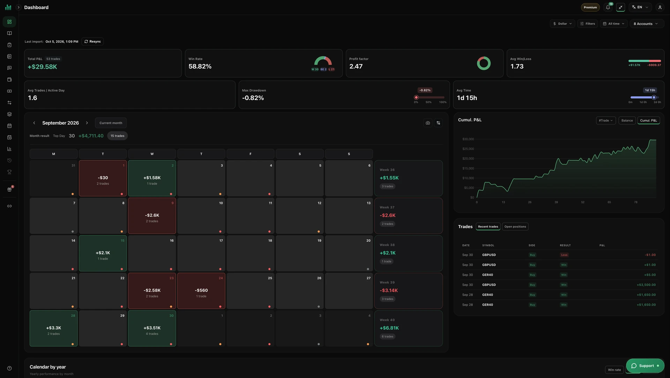Open the dashboard grid icon in sidebar

click(x=9, y=22)
